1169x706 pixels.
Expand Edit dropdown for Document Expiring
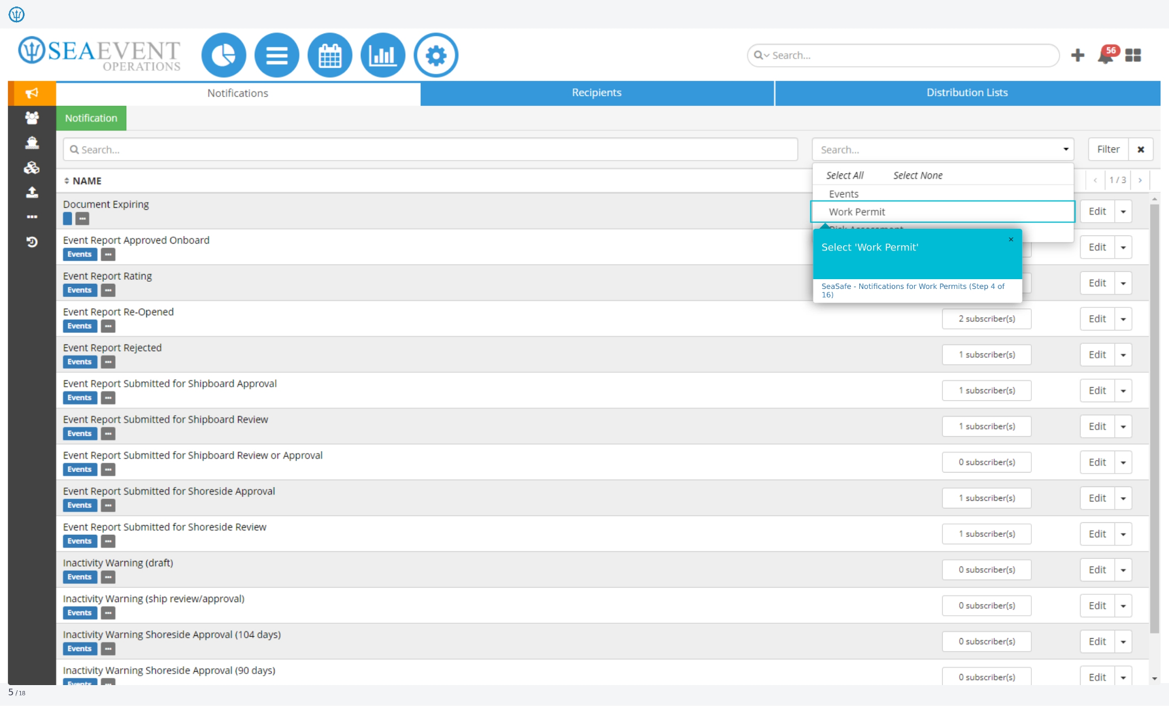pyautogui.click(x=1123, y=211)
